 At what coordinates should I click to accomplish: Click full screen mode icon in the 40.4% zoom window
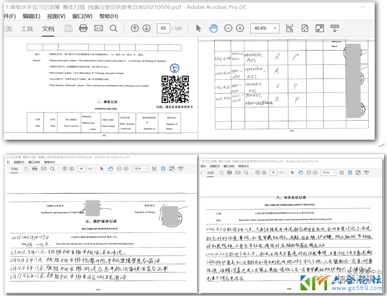click(320, 28)
